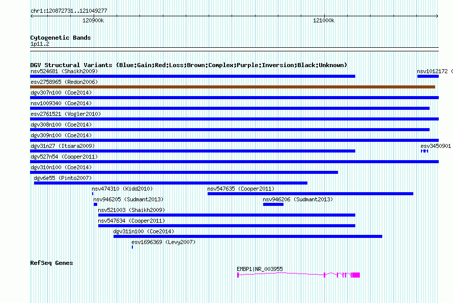
Task: Click the dgv309n100 (Coe2014) label
Action: pyautogui.click(x=61, y=135)
